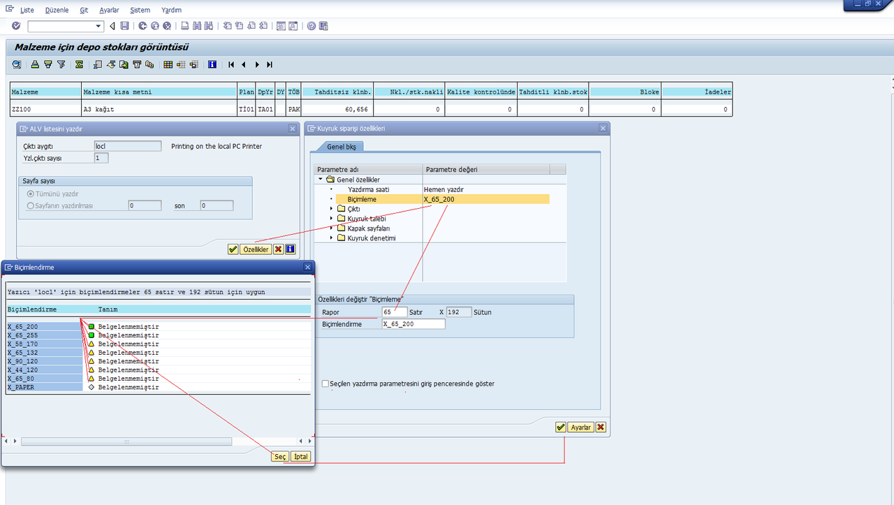This screenshot has width=894, height=505.
Task: Select the X_58_170 format row
Action: pyautogui.click(x=158, y=344)
